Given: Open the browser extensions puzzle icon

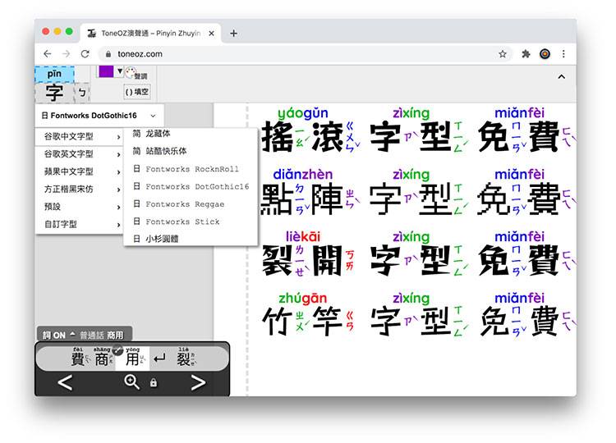Looking at the screenshot, I should 526,54.
